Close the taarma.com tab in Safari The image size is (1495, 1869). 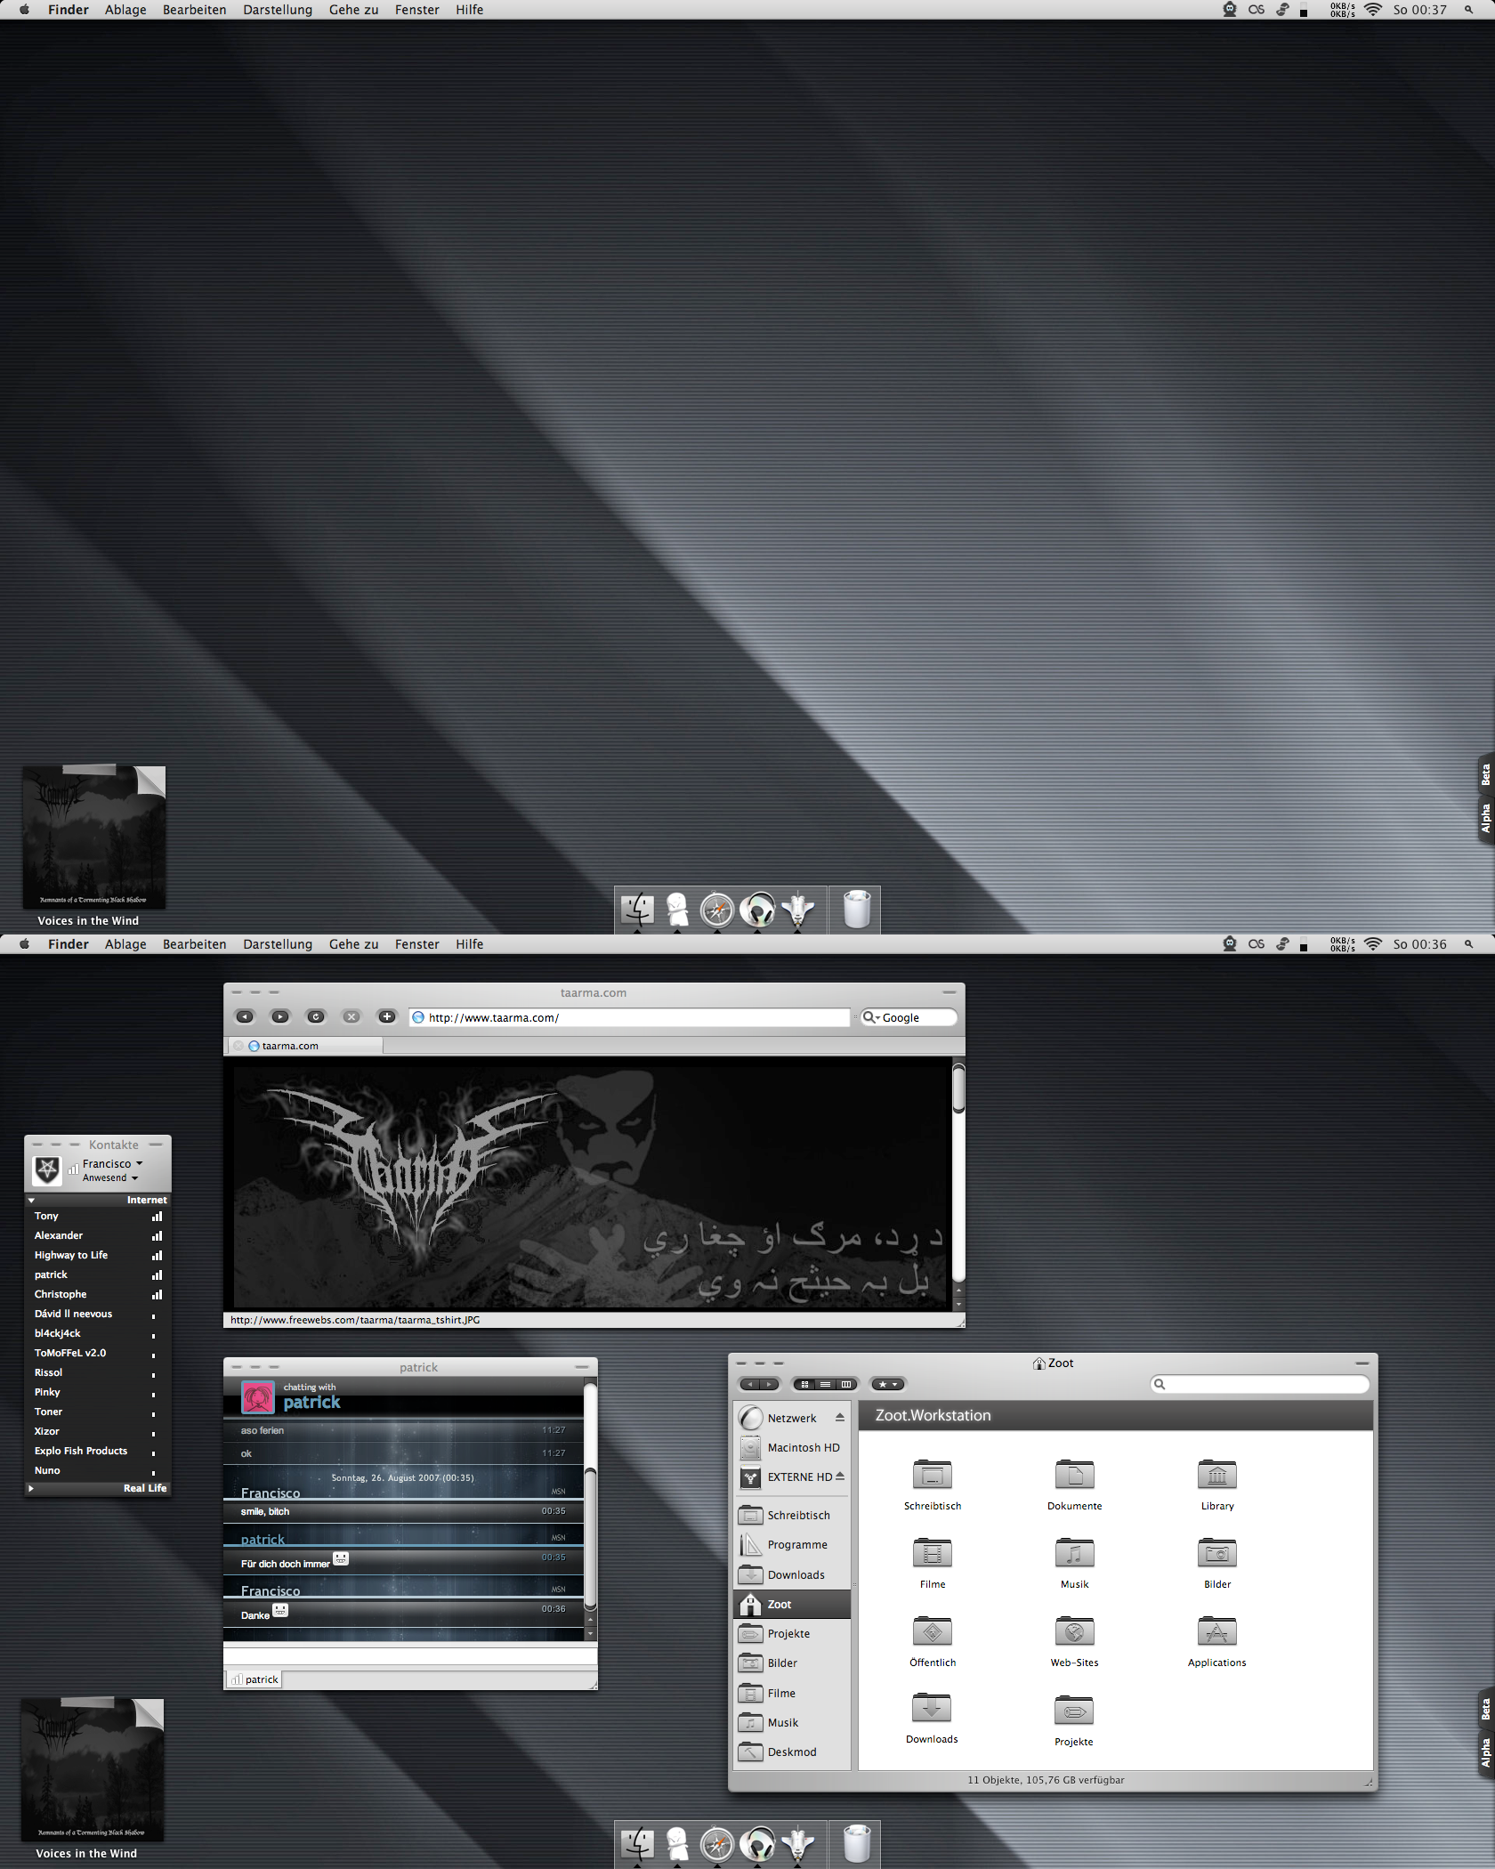click(238, 1046)
